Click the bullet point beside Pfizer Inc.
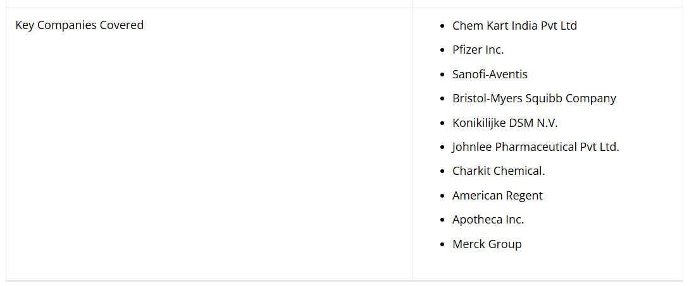The height and width of the screenshot is (286, 689). point(443,51)
